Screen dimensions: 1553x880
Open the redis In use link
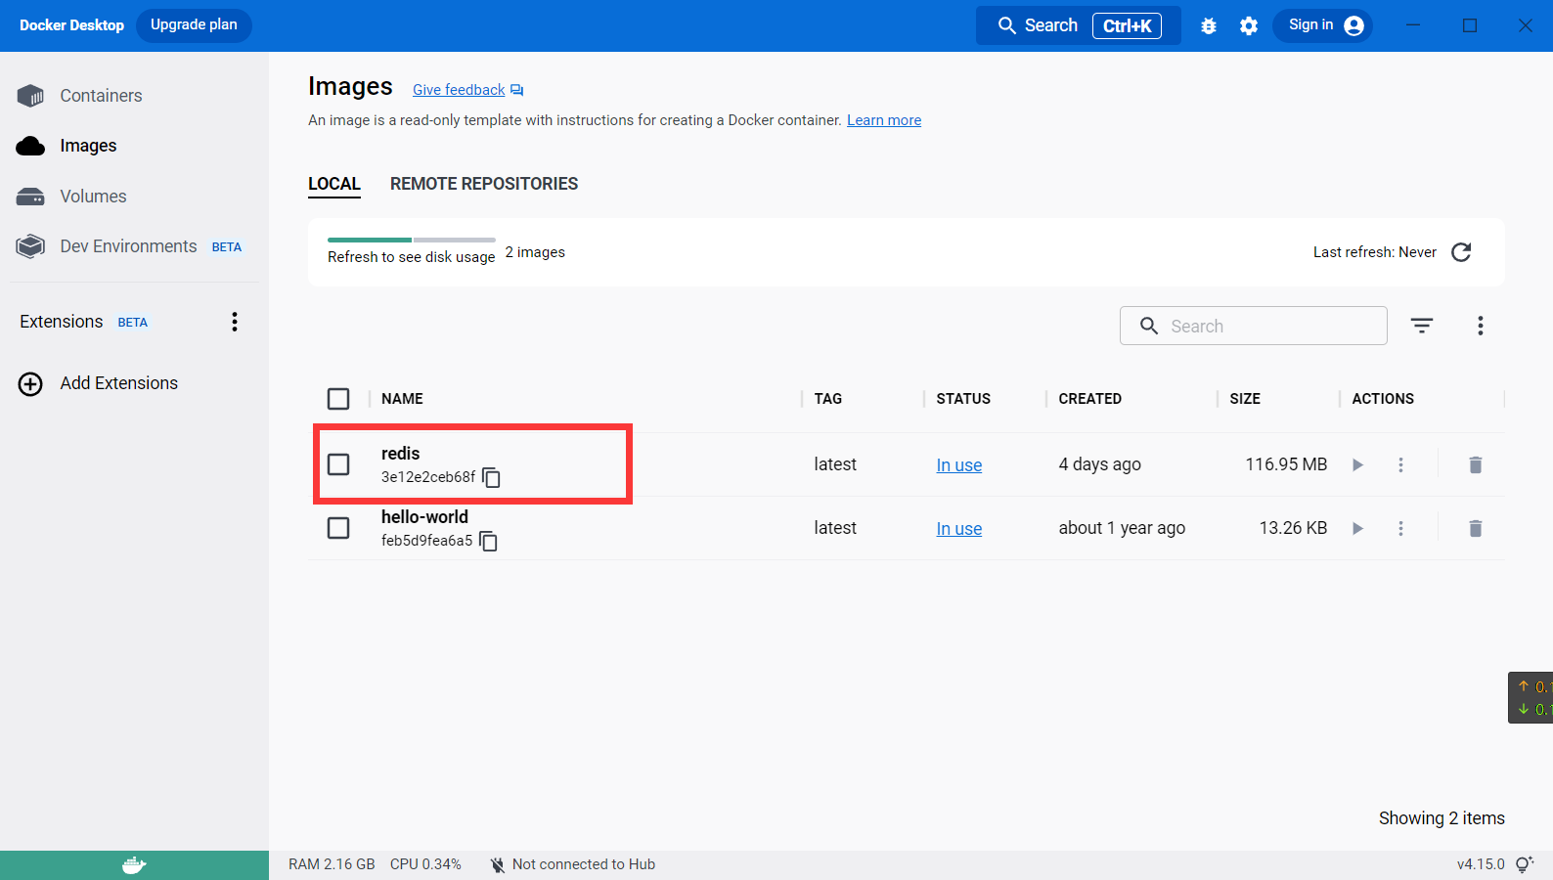[958, 465]
